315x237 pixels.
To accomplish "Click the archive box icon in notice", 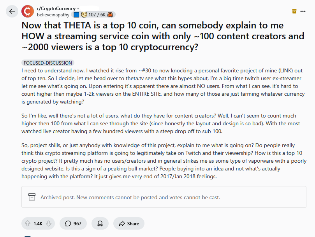I will (x=32, y=197).
